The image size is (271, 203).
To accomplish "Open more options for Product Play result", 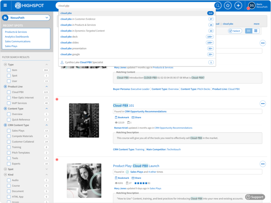I will (263, 164).
